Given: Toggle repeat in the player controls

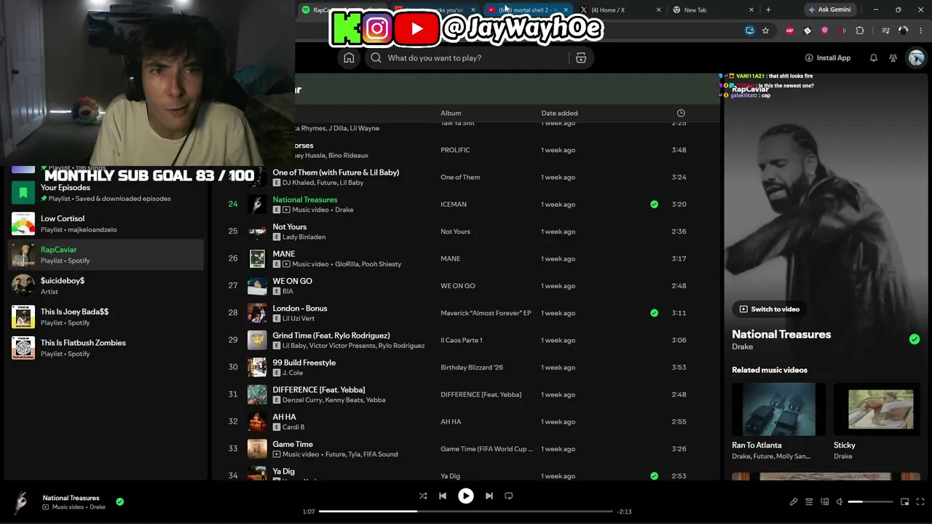Looking at the screenshot, I should [509, 496].
